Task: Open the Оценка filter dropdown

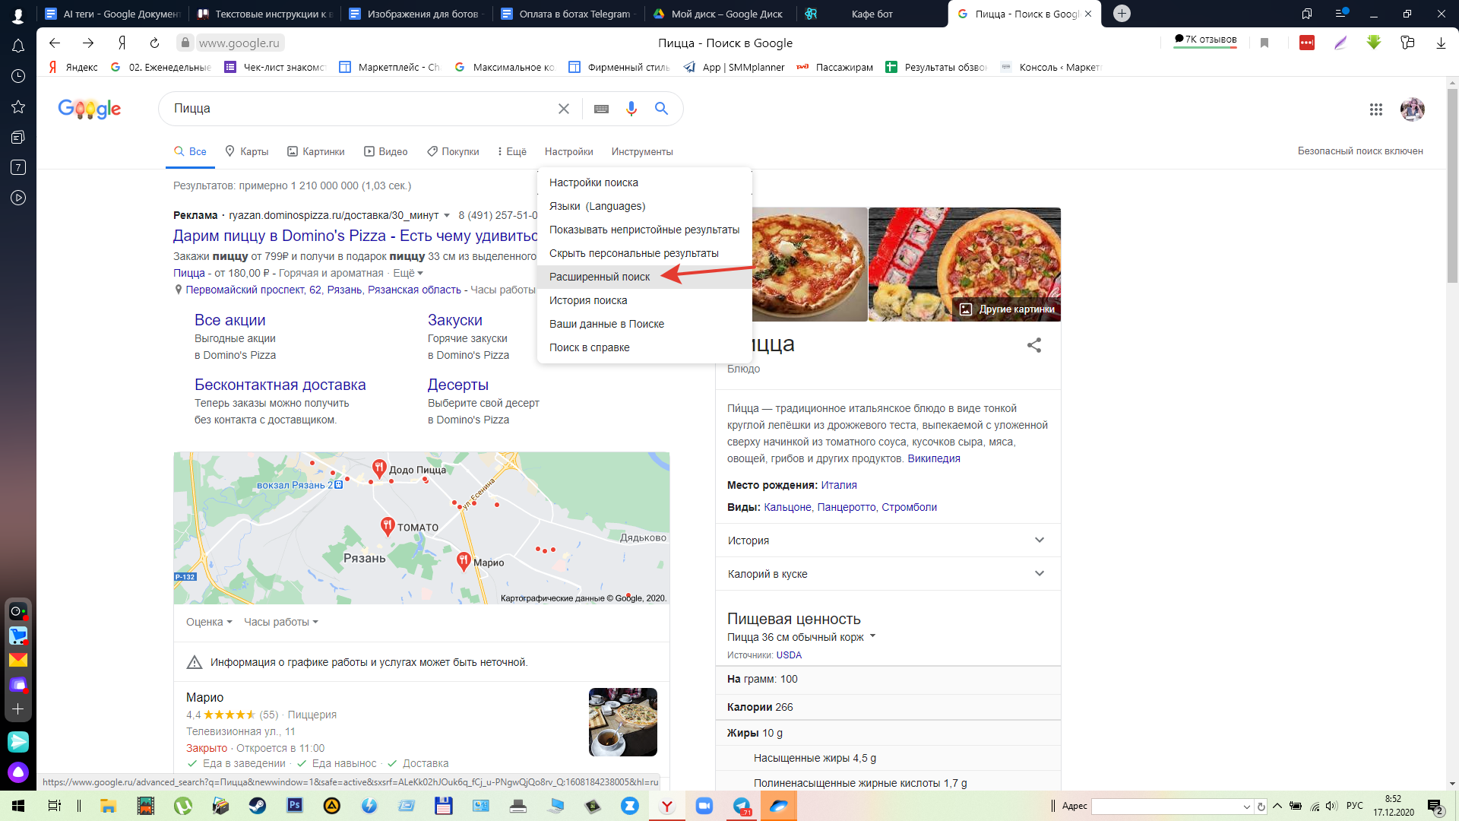Action: [x=209, y=622]
